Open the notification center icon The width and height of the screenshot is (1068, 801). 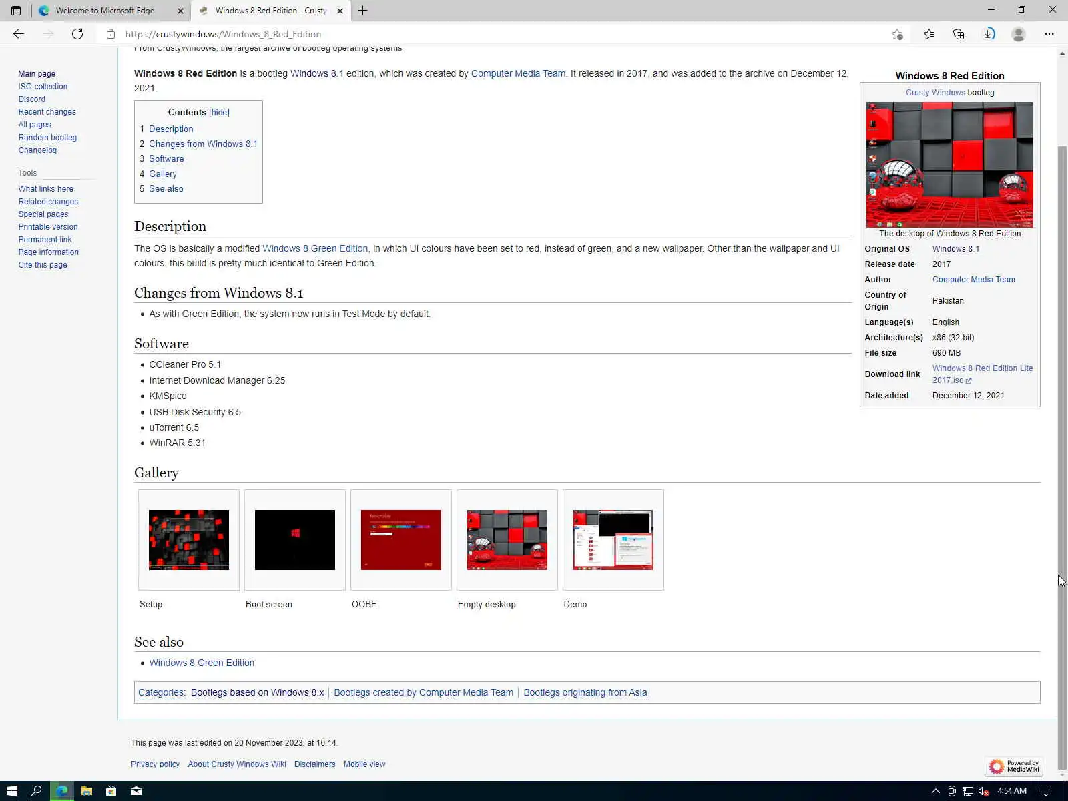pos(1046,791)
